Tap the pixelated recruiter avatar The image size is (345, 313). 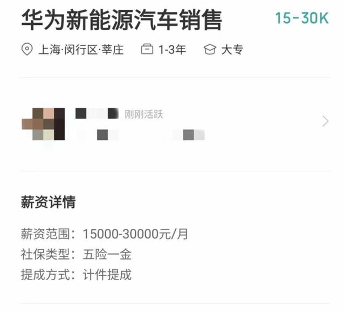click(43, 124)
